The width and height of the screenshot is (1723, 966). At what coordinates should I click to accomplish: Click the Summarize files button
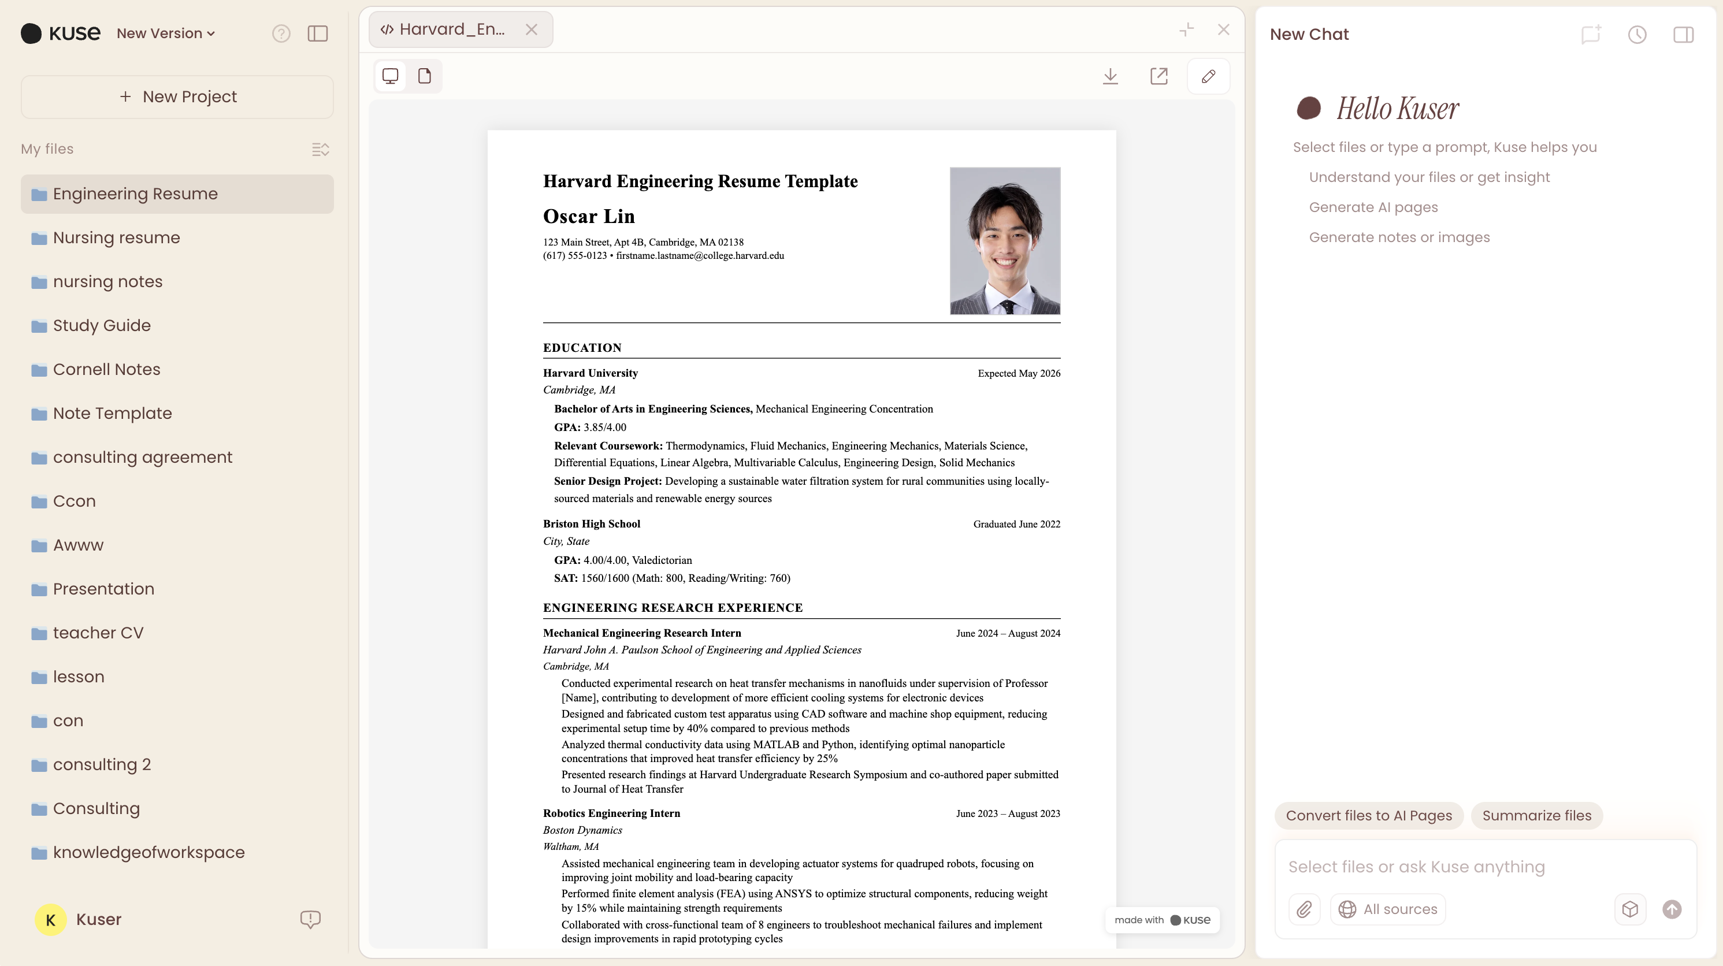tap(1537, 815)
